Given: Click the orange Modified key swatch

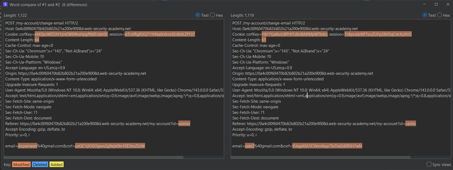Looking at the screenshot, I should (x=21, y=164).
